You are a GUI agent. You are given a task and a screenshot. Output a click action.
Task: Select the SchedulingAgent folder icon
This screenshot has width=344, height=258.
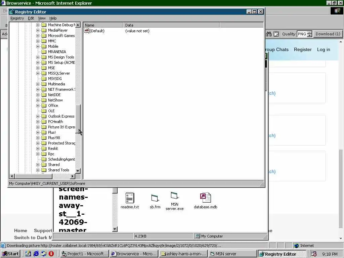click(44, 159)
